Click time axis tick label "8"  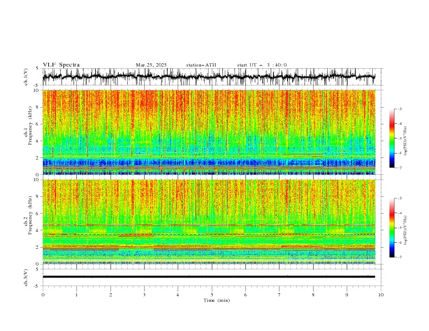(313, 295)
